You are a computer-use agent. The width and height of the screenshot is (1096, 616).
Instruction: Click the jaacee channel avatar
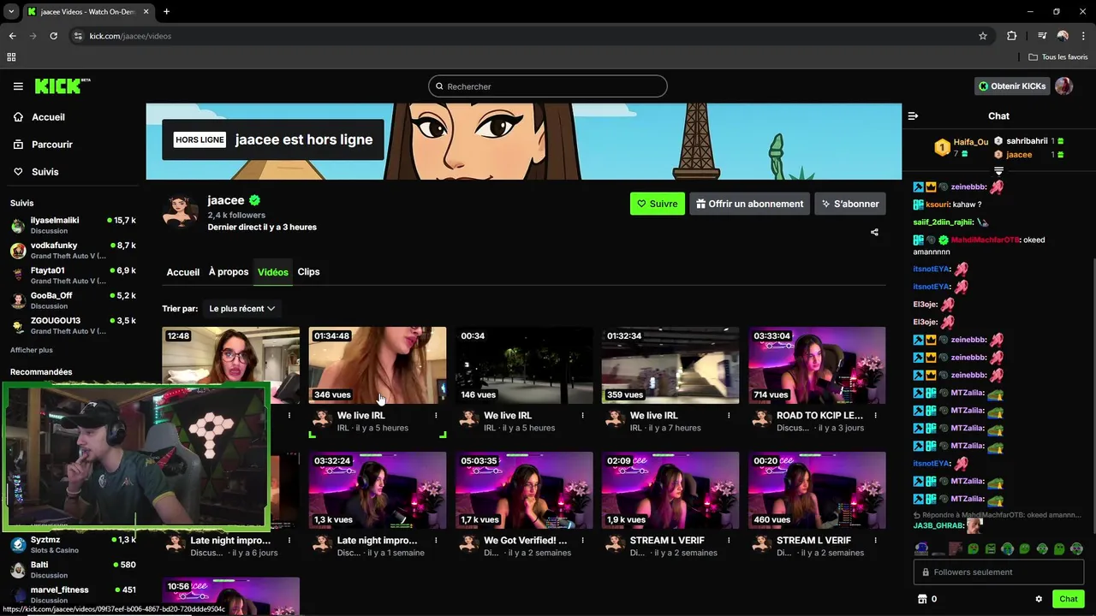[x=180, y=211]
